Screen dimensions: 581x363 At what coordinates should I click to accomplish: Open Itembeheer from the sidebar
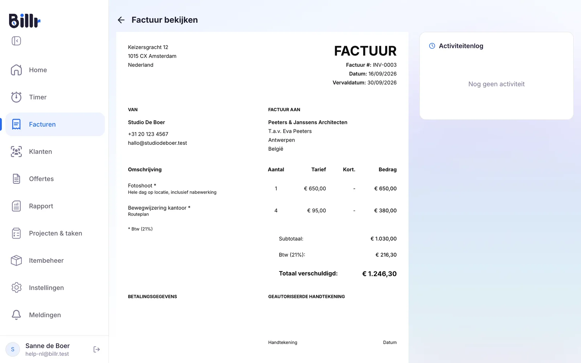tap(55, 260)
